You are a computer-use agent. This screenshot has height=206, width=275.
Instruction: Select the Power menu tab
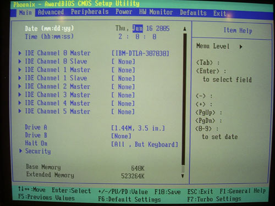124,12
